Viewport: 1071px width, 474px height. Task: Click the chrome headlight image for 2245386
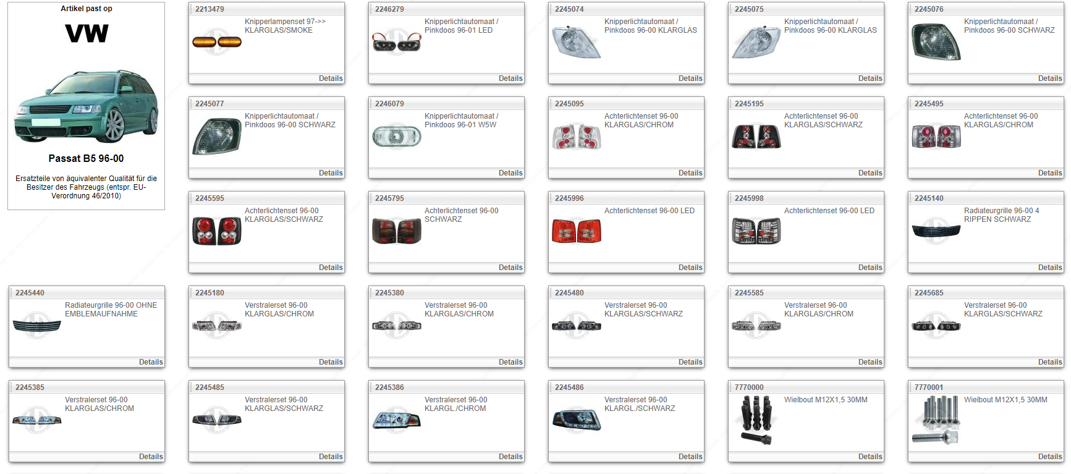click(397, 420)
